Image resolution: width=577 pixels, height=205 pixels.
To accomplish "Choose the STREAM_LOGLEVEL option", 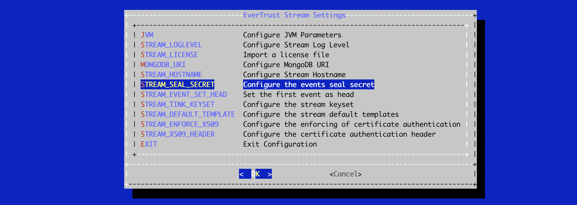I will [x=171, y=45].
